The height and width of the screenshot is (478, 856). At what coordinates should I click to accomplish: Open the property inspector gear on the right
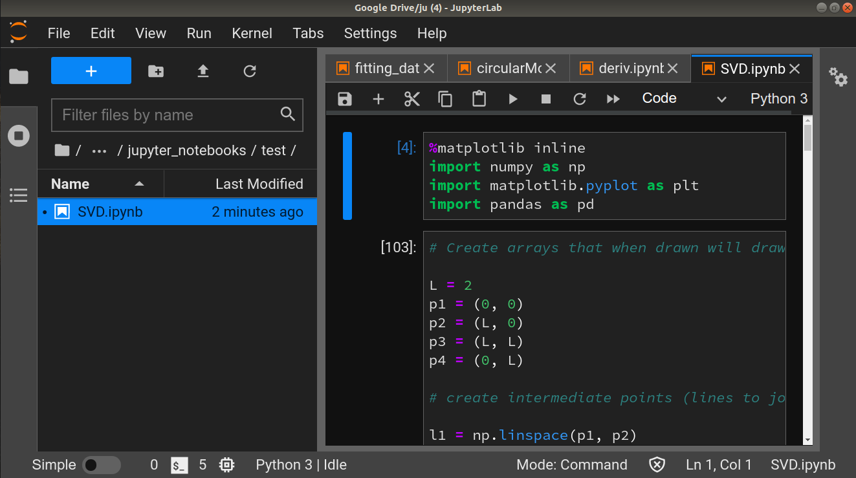tap(838, 78)
